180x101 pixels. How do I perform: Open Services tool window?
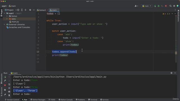(x=104, y=100)
